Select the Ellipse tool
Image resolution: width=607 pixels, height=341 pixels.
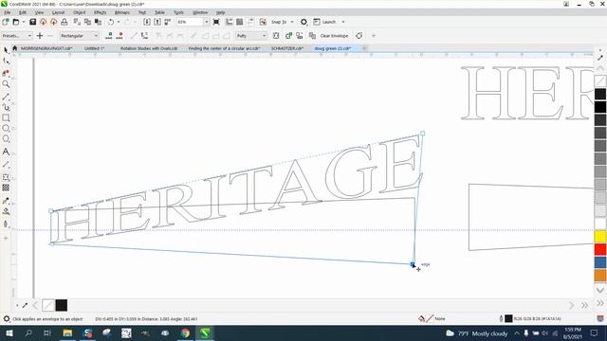click(6, 129)
